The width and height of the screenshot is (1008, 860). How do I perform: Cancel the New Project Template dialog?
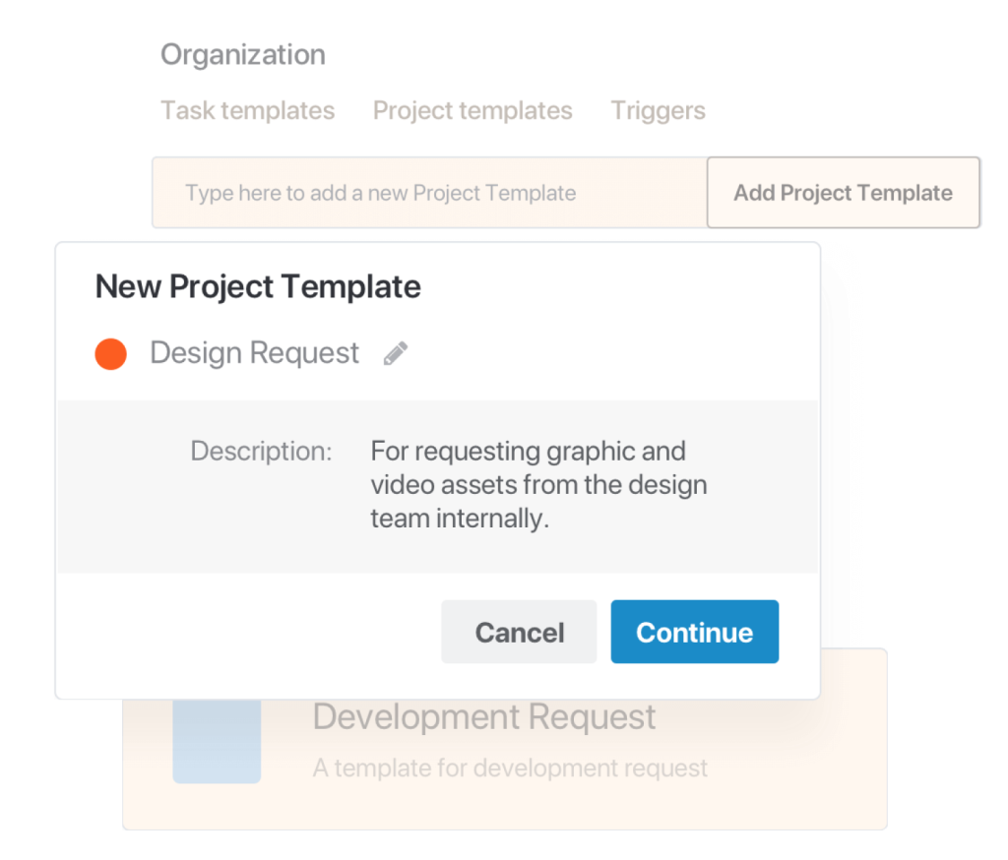click(x=519, y=632)
